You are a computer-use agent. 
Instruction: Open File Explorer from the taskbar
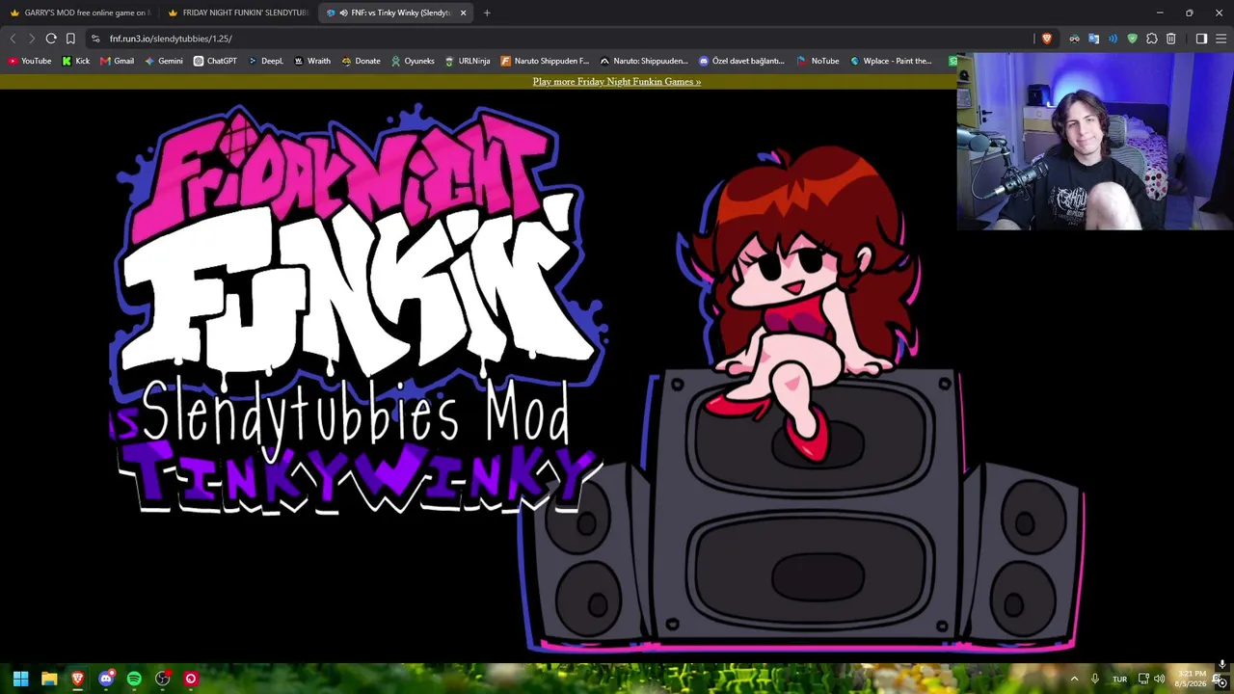coord(49,679)
